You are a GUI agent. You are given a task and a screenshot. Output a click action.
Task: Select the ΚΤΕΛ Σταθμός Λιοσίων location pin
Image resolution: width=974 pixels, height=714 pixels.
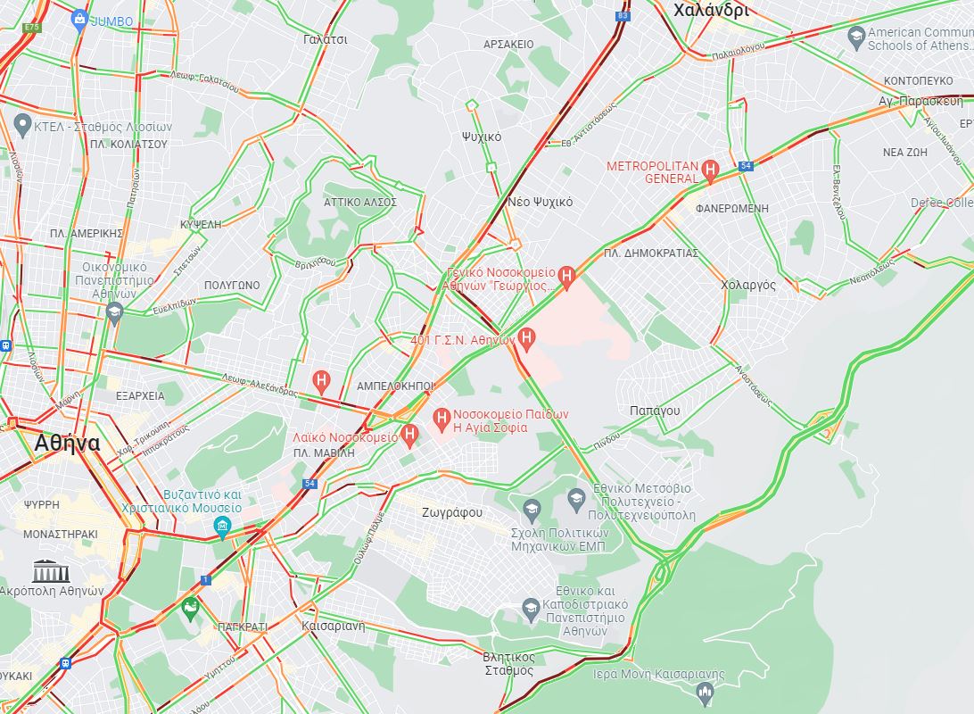[x=22, y=126]
